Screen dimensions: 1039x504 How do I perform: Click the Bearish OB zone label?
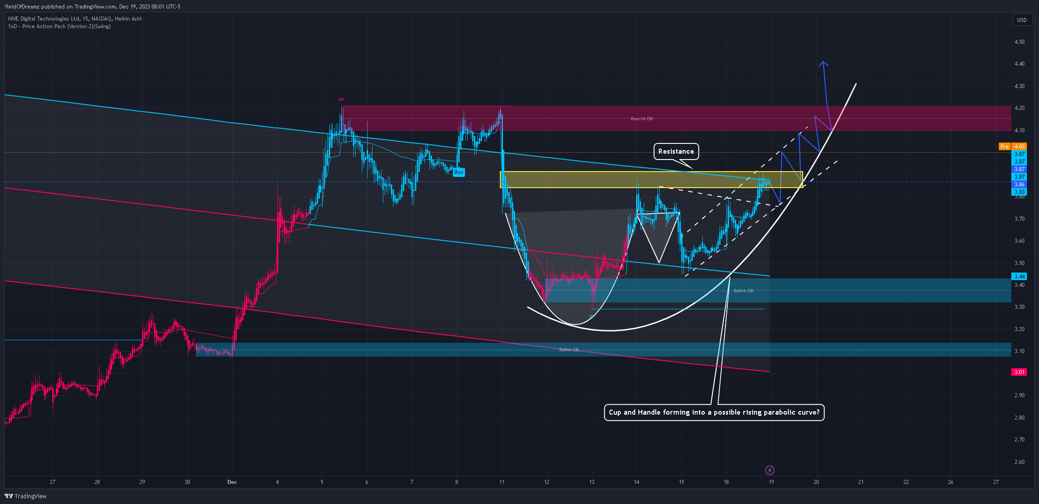(641, 118)
